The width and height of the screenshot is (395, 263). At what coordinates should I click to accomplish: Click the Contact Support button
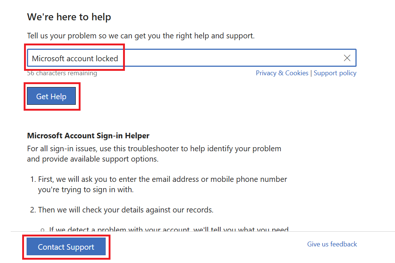[66, 247]
